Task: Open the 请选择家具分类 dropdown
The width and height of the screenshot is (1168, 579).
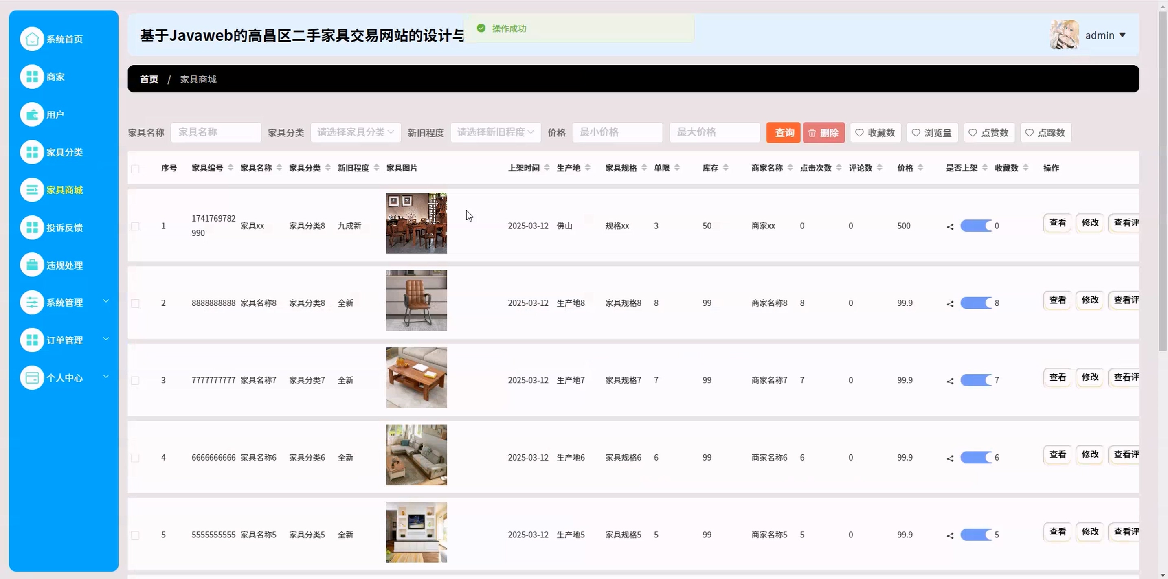Action: [x=355, y=132]
